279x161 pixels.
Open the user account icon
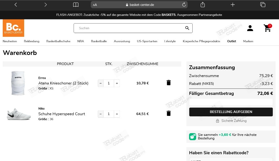[250, 28]
